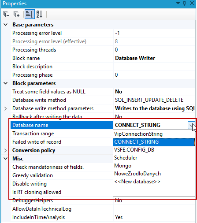Select the categorized sort view icon

tap(30, 14)
